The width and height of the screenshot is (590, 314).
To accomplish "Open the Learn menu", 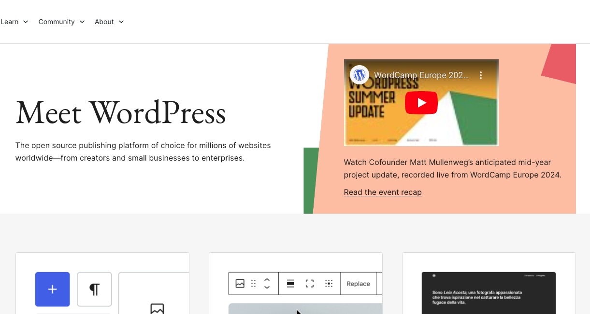I will [14, 22].
